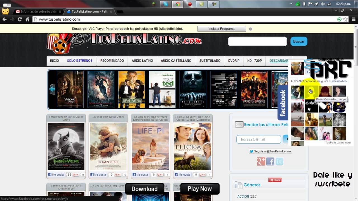Image resolution: width=358 pixels, height=201 pixels.
Task: Open the Life of Pi movie poster
Action: pyautogui.click(x=150, y=147)
